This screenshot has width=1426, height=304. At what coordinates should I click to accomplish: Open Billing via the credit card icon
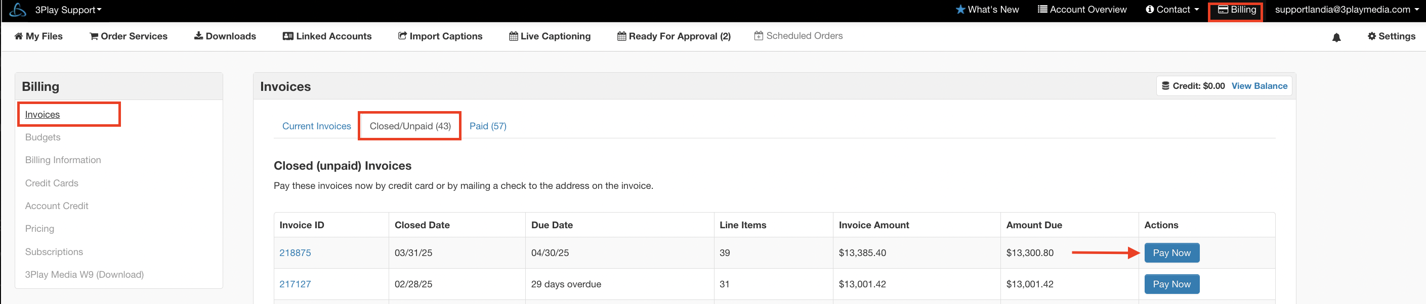[1224, 10]
